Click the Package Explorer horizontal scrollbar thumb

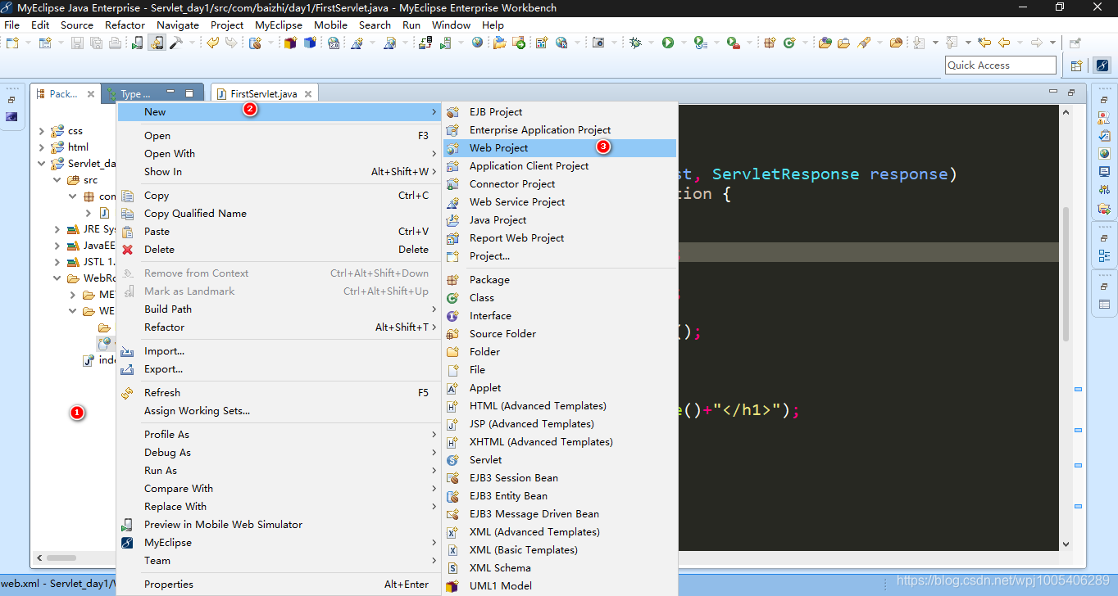(61, 558)
